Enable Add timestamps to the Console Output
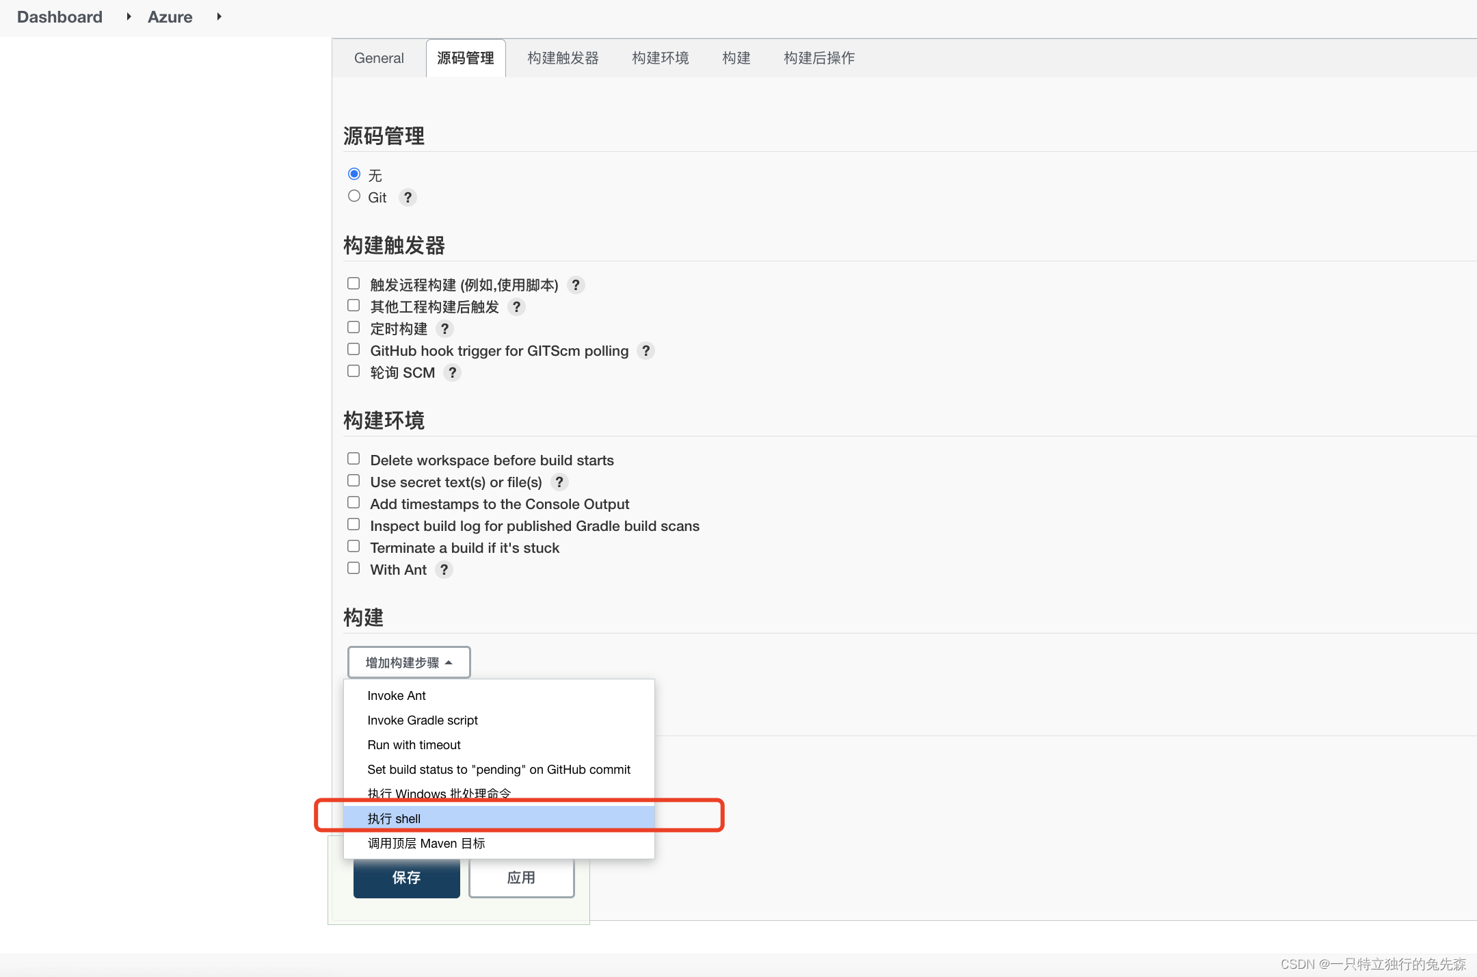Screen dimensions: 1477x977 [x=354, y=502]
